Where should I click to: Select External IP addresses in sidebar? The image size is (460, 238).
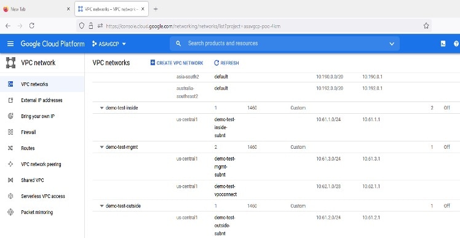[42, 100]
